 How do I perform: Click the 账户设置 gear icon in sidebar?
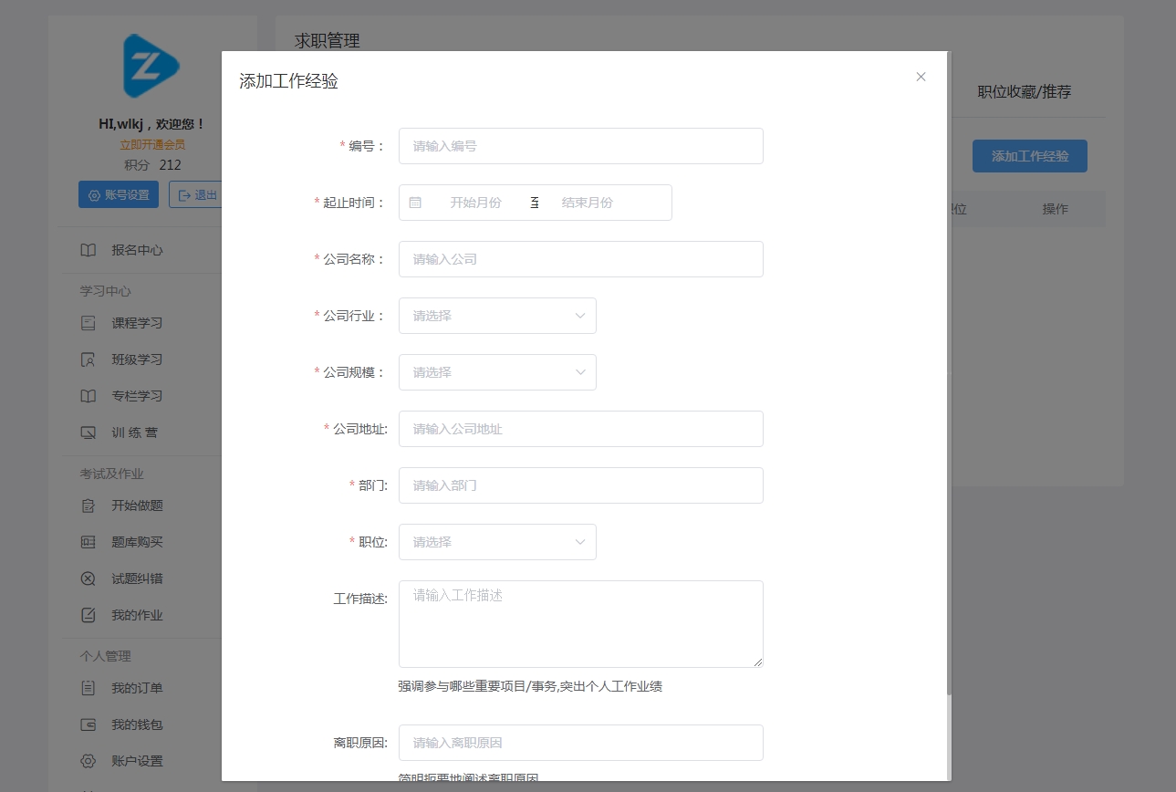coord(88,761)
